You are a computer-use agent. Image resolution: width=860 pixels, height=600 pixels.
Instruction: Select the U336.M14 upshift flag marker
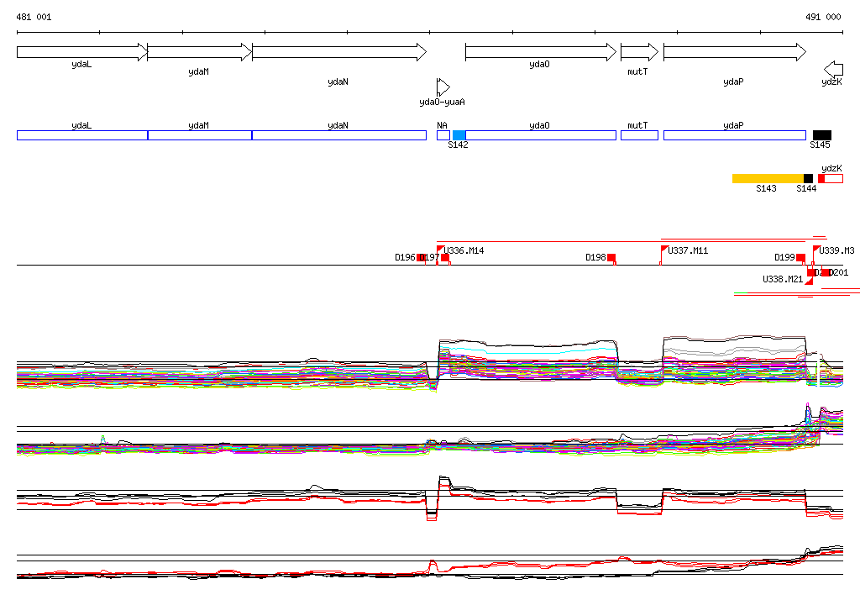[440, 250]
